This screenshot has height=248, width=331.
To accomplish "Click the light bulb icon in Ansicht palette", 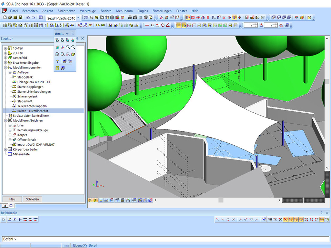I will [57, 61].
